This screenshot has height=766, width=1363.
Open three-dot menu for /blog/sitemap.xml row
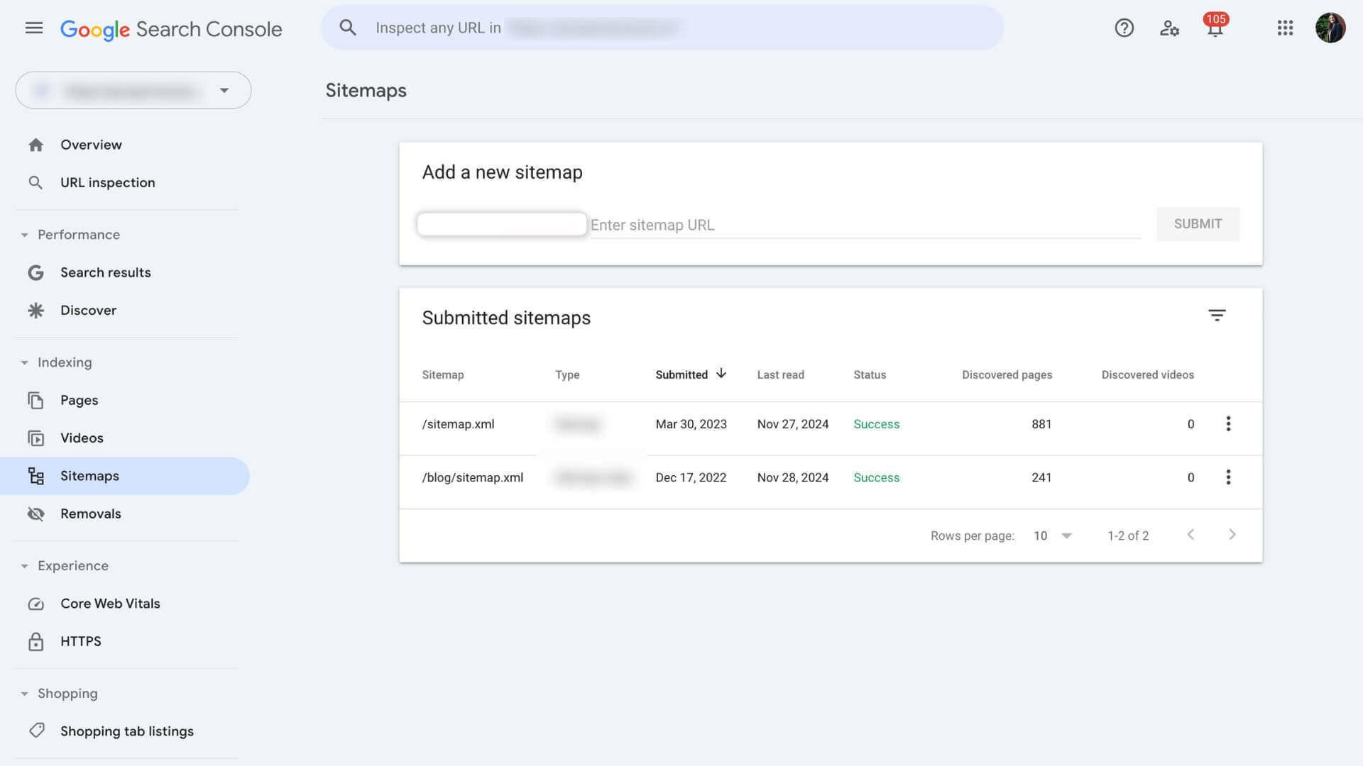coord(1229,477)
